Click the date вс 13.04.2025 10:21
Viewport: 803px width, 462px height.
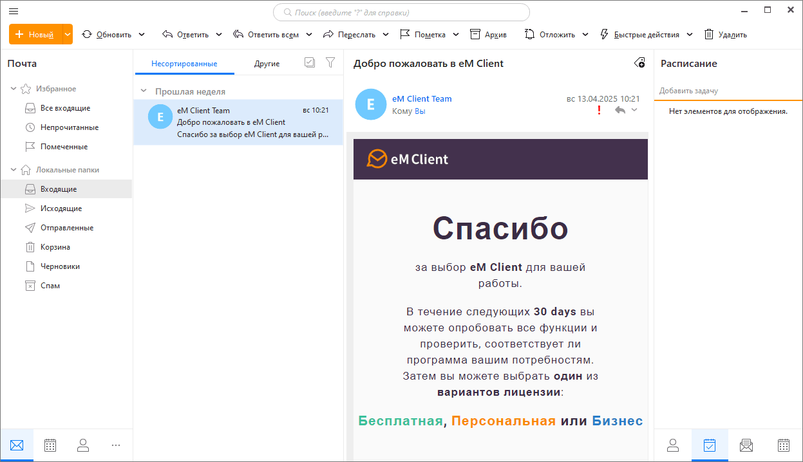(x=603, y=98)
